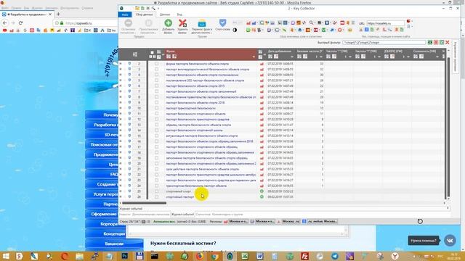Click the Быстрый фильтр input field
This screenshot has height=261, width=465.
coord(384,43)
